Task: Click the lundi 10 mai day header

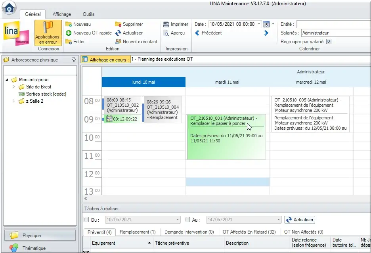Action: [x=143, y=82]
